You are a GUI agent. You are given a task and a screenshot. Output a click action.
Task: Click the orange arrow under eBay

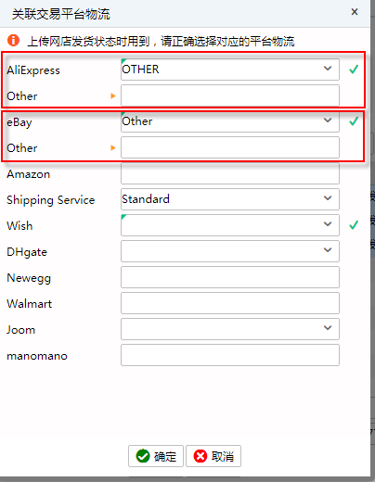point(113,148)
